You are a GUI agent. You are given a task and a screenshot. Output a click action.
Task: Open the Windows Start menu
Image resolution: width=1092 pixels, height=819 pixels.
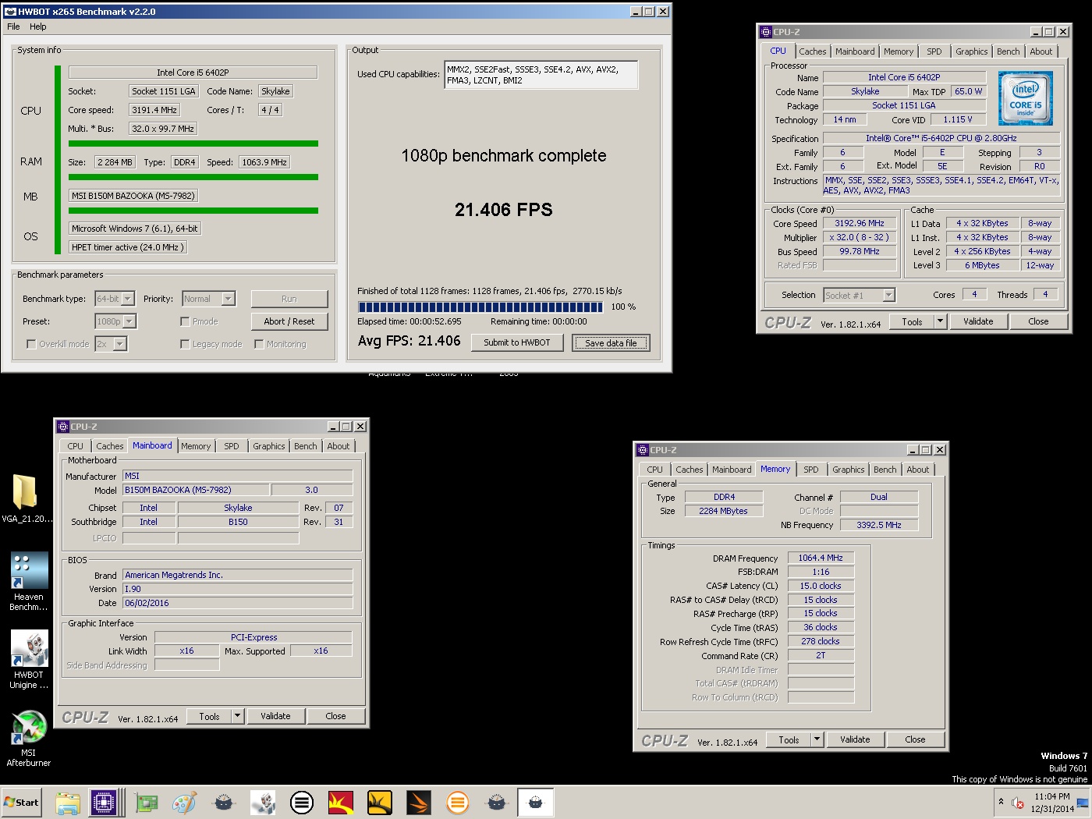coord(21,802)
